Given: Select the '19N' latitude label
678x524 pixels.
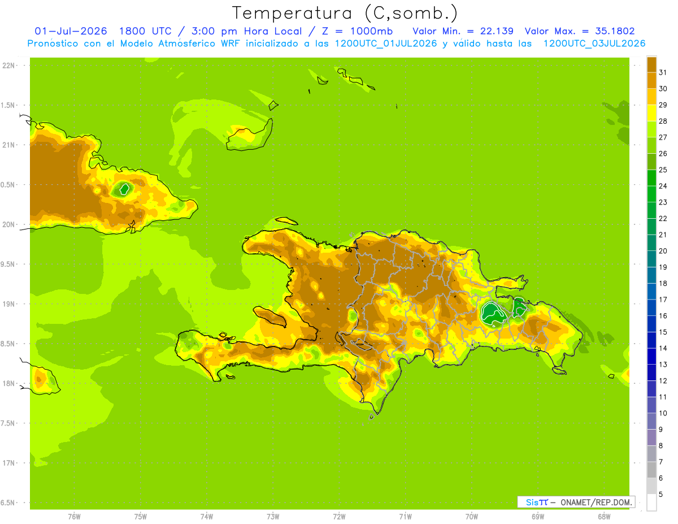Looking at the screenshot, I should tap(8, 304).
